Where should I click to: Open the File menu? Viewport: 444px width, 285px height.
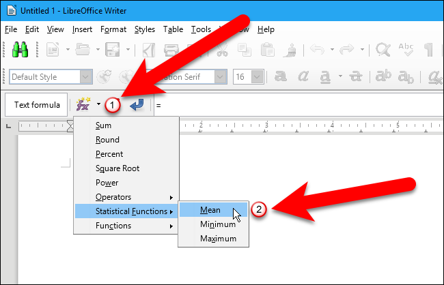point(11,29)
